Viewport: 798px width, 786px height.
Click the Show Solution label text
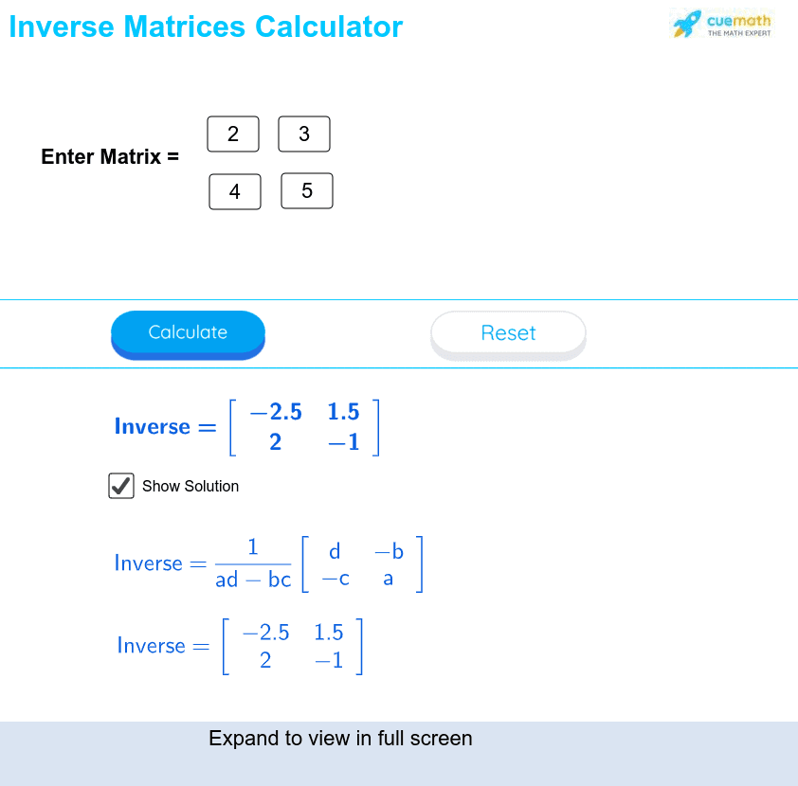click(x=190, y=486)
